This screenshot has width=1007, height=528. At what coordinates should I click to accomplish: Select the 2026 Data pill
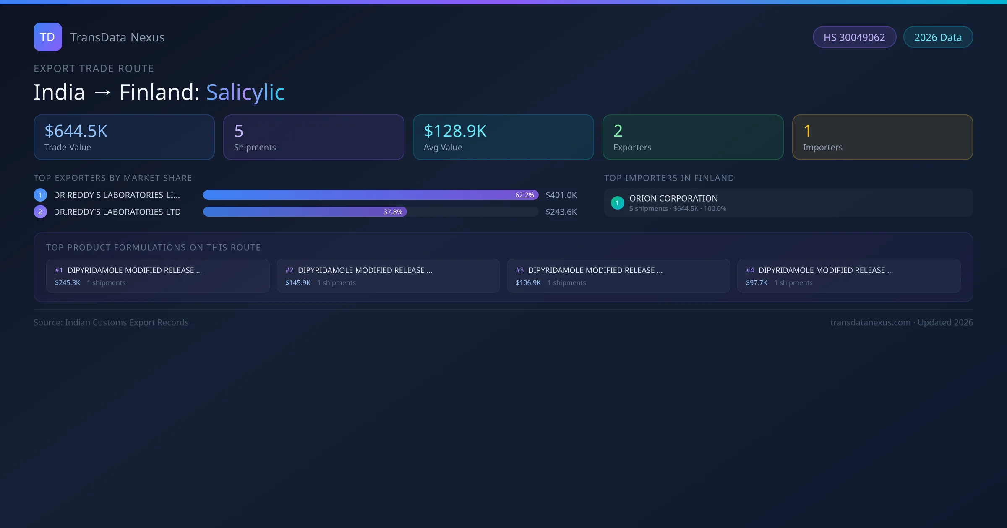(938, 37)
